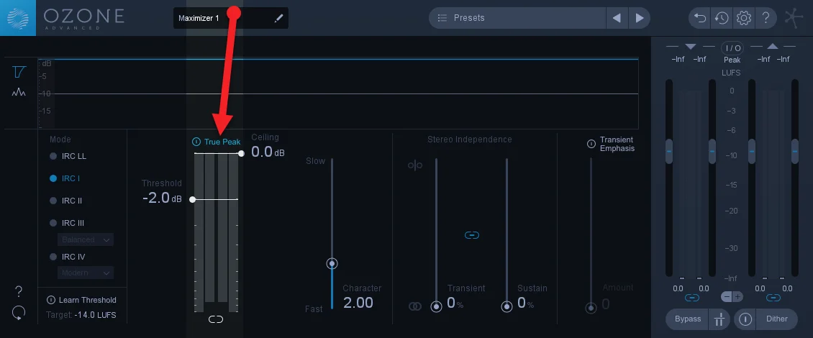Switch to the spectrum waveform view icon
This screenshot has height=338, width=813.
click(x=19, y=92)
